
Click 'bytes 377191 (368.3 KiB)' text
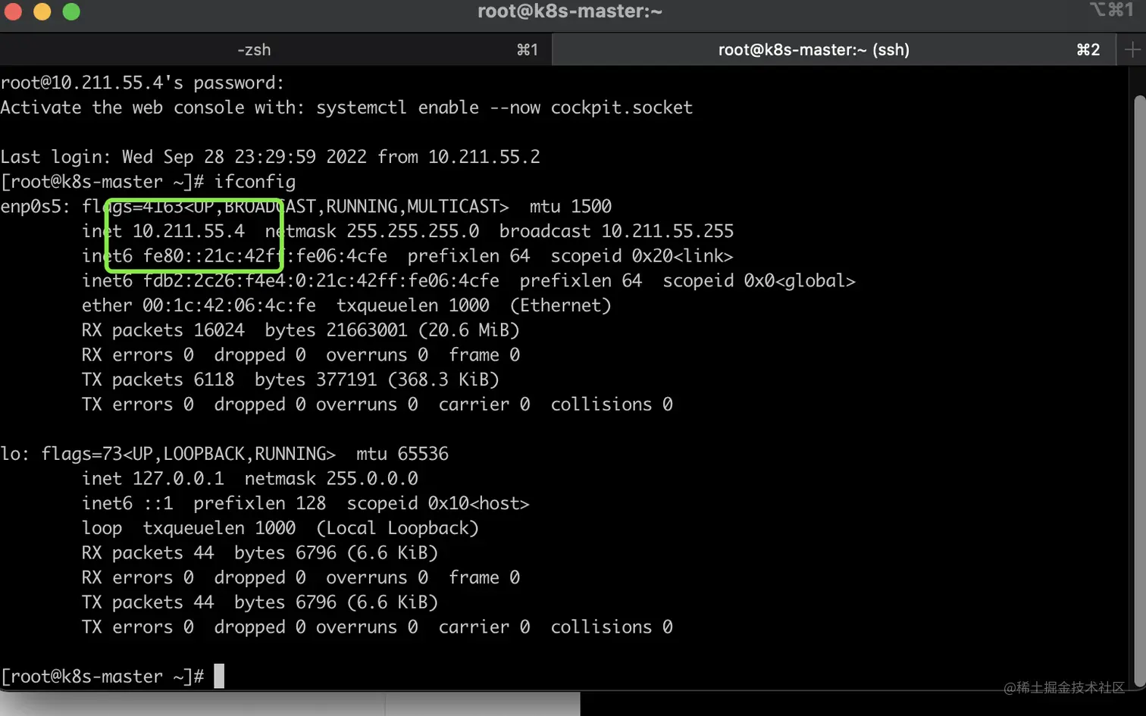coord(377,380)
